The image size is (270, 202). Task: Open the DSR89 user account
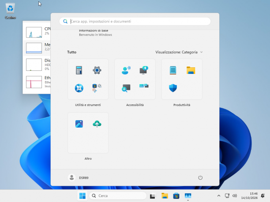[79, 178]
